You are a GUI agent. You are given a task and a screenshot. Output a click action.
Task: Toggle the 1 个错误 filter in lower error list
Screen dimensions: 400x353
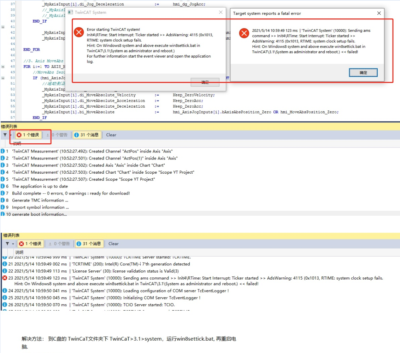(31, 244)
